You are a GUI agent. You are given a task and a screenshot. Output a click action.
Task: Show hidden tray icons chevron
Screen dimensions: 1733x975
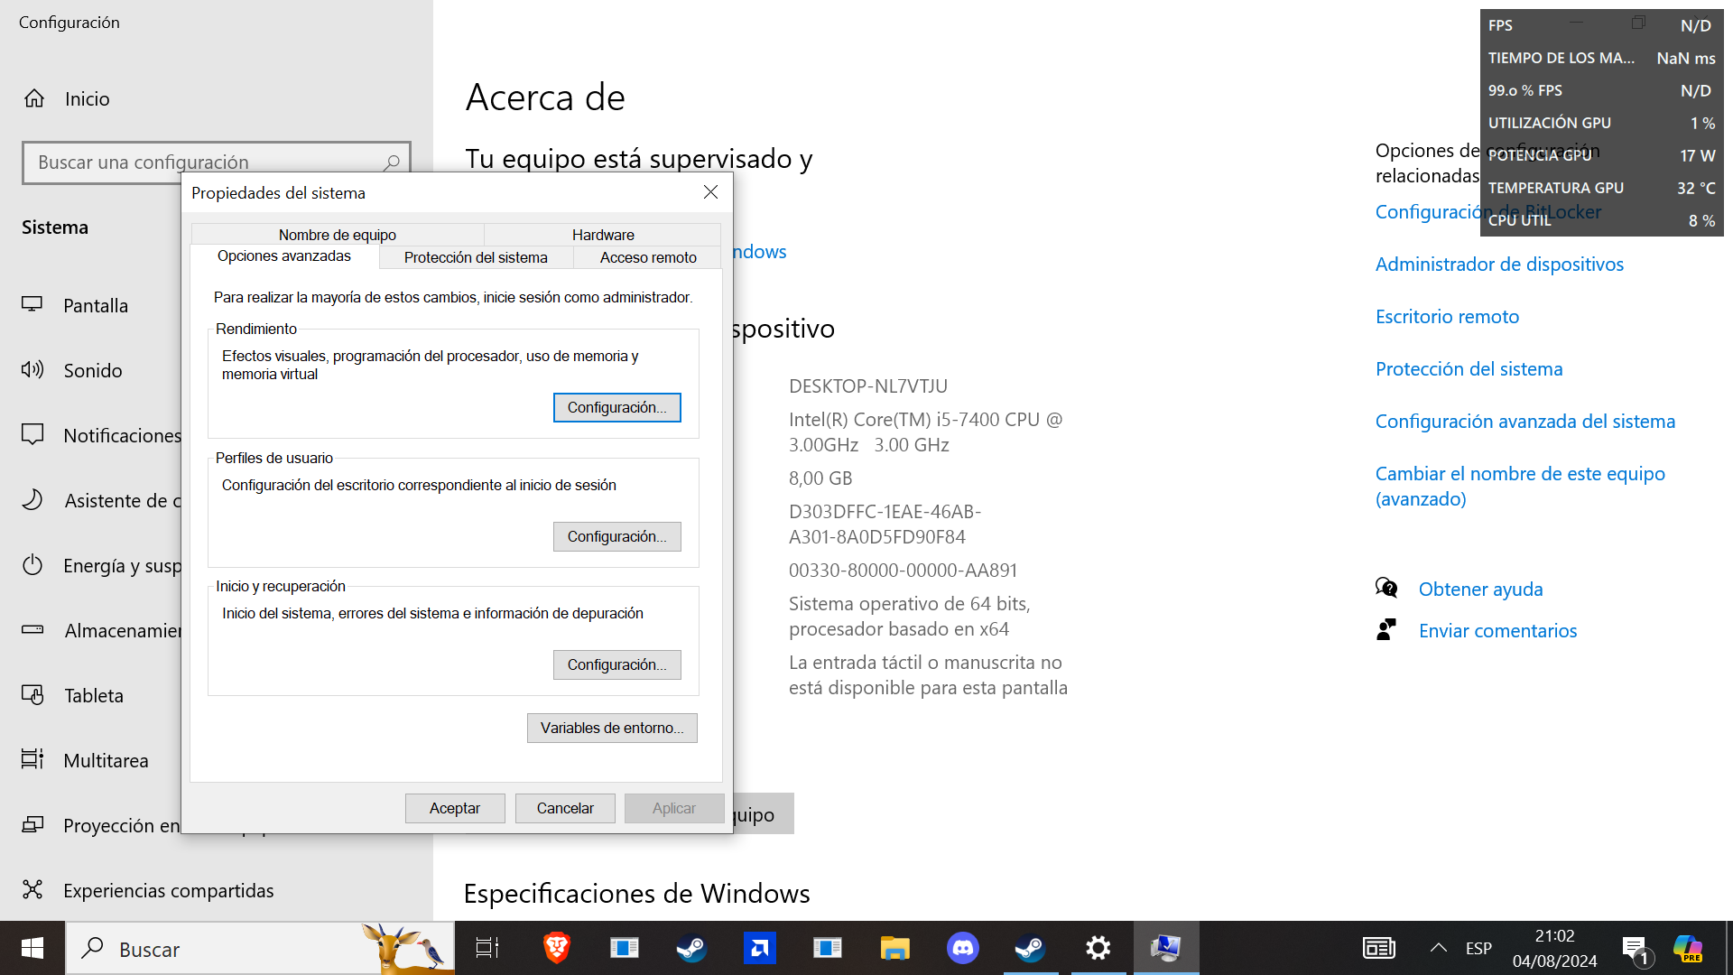pos(1438,948)
